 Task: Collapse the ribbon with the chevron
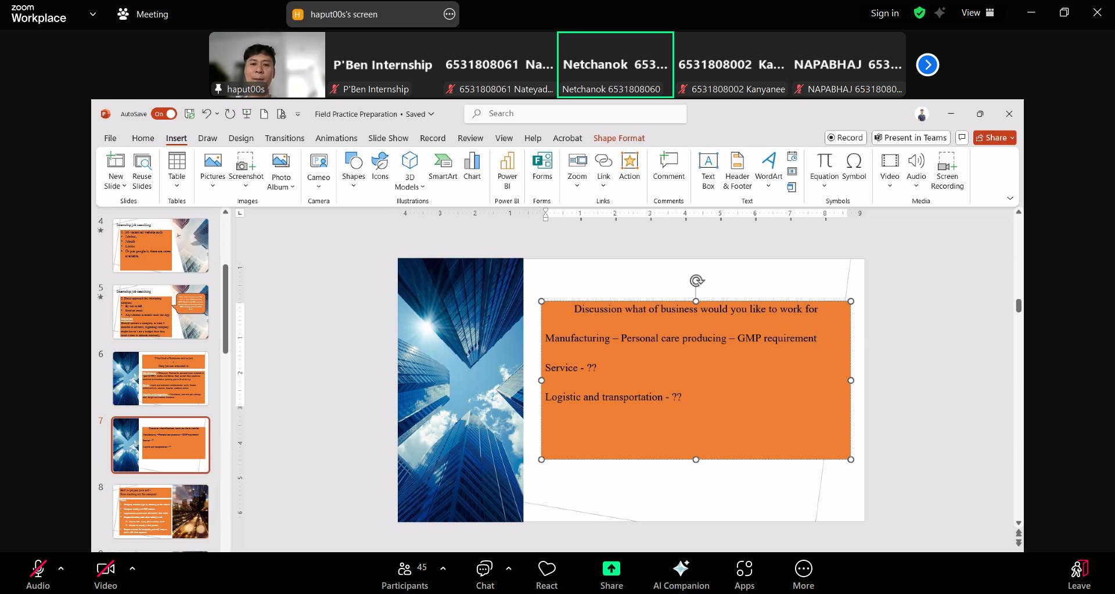click(x=1010, y=199)
